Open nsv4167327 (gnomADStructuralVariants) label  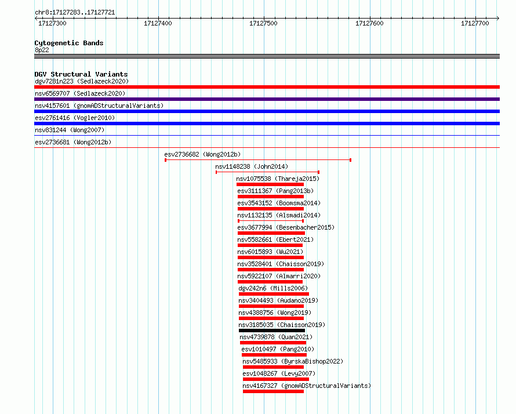coord(307,386)
